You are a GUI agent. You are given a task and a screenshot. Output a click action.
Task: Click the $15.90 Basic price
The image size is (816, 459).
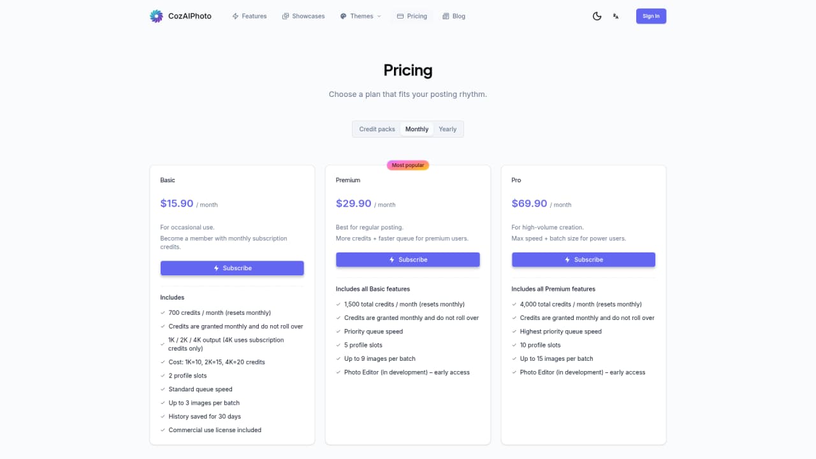(x=177, y=203)
